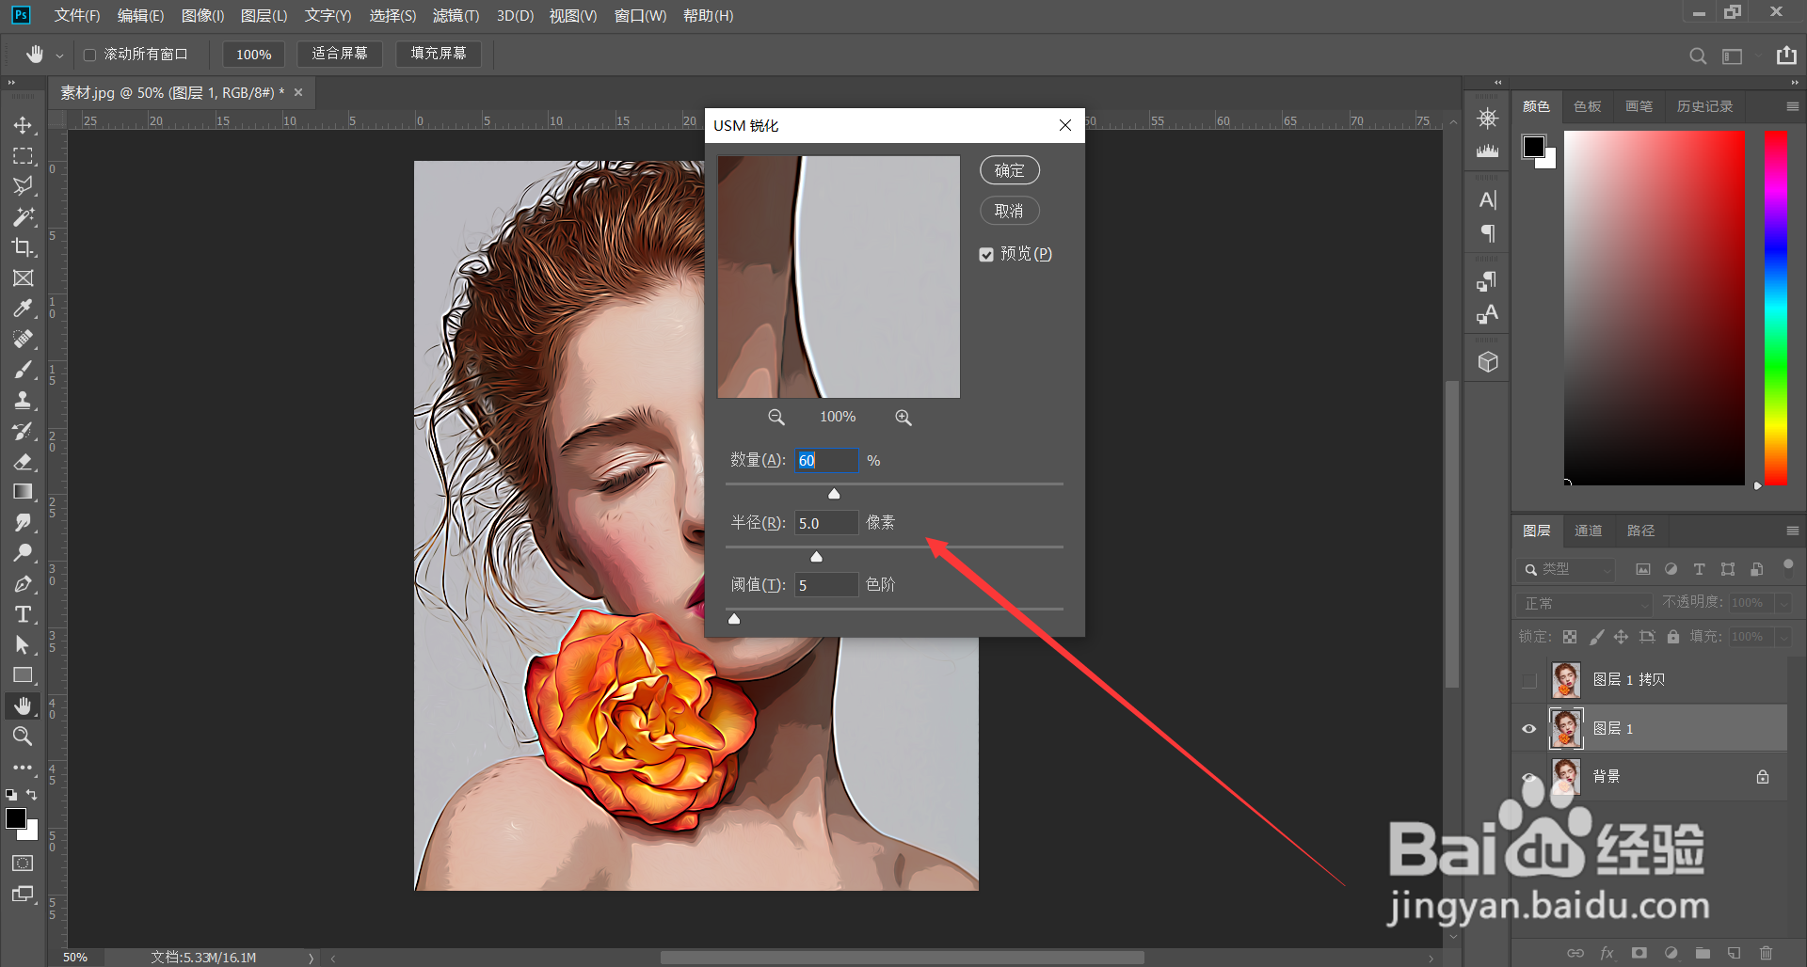Open workspace switcher dropdown
Viewport: 1807px width, 967px height.
click(x=1733, y=55)
